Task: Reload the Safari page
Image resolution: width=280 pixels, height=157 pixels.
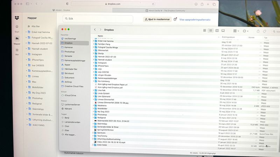Action: [x=153, y=4]
